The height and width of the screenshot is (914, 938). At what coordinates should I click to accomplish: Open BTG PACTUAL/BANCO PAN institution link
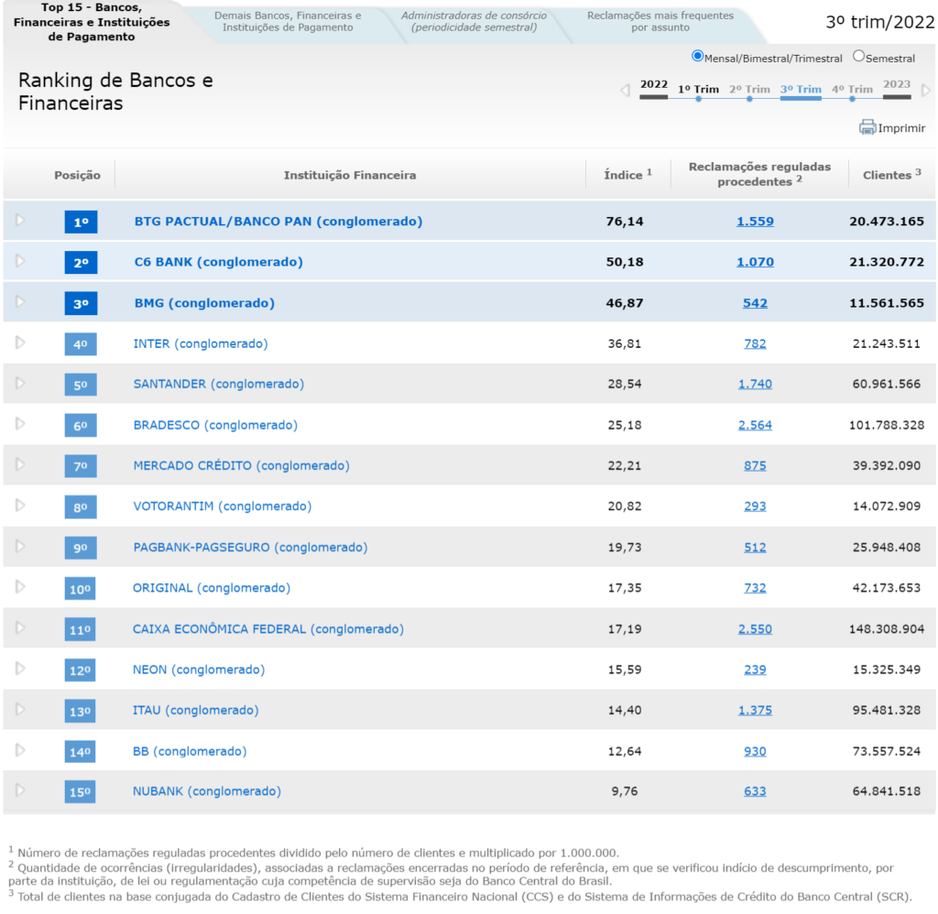pos(278,222)
